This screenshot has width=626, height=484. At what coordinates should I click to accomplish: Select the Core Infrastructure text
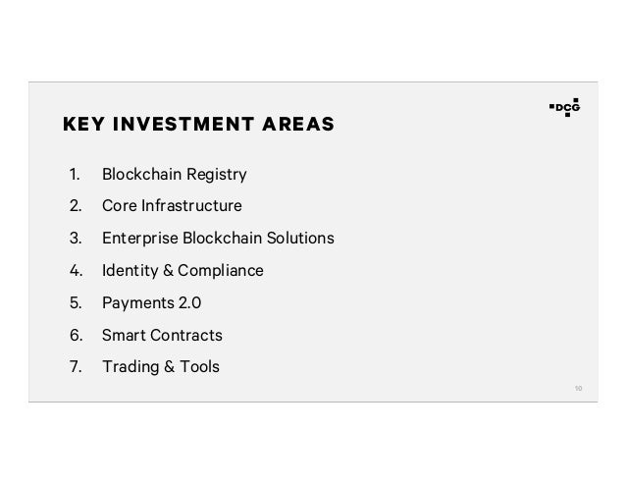pos(171,207)
